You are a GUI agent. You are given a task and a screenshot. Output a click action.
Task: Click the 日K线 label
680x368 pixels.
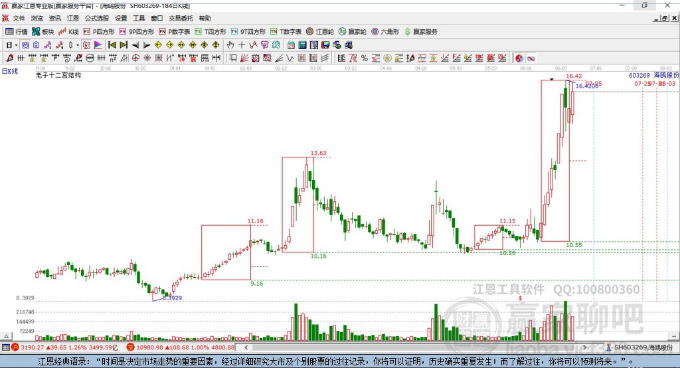pyautogui.click(x=10, y=71)
